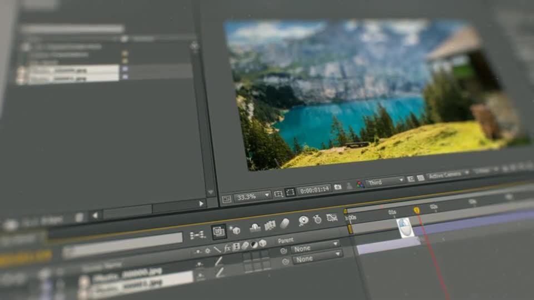
Task: Click the work area start handle
Action: pos(350,229)
